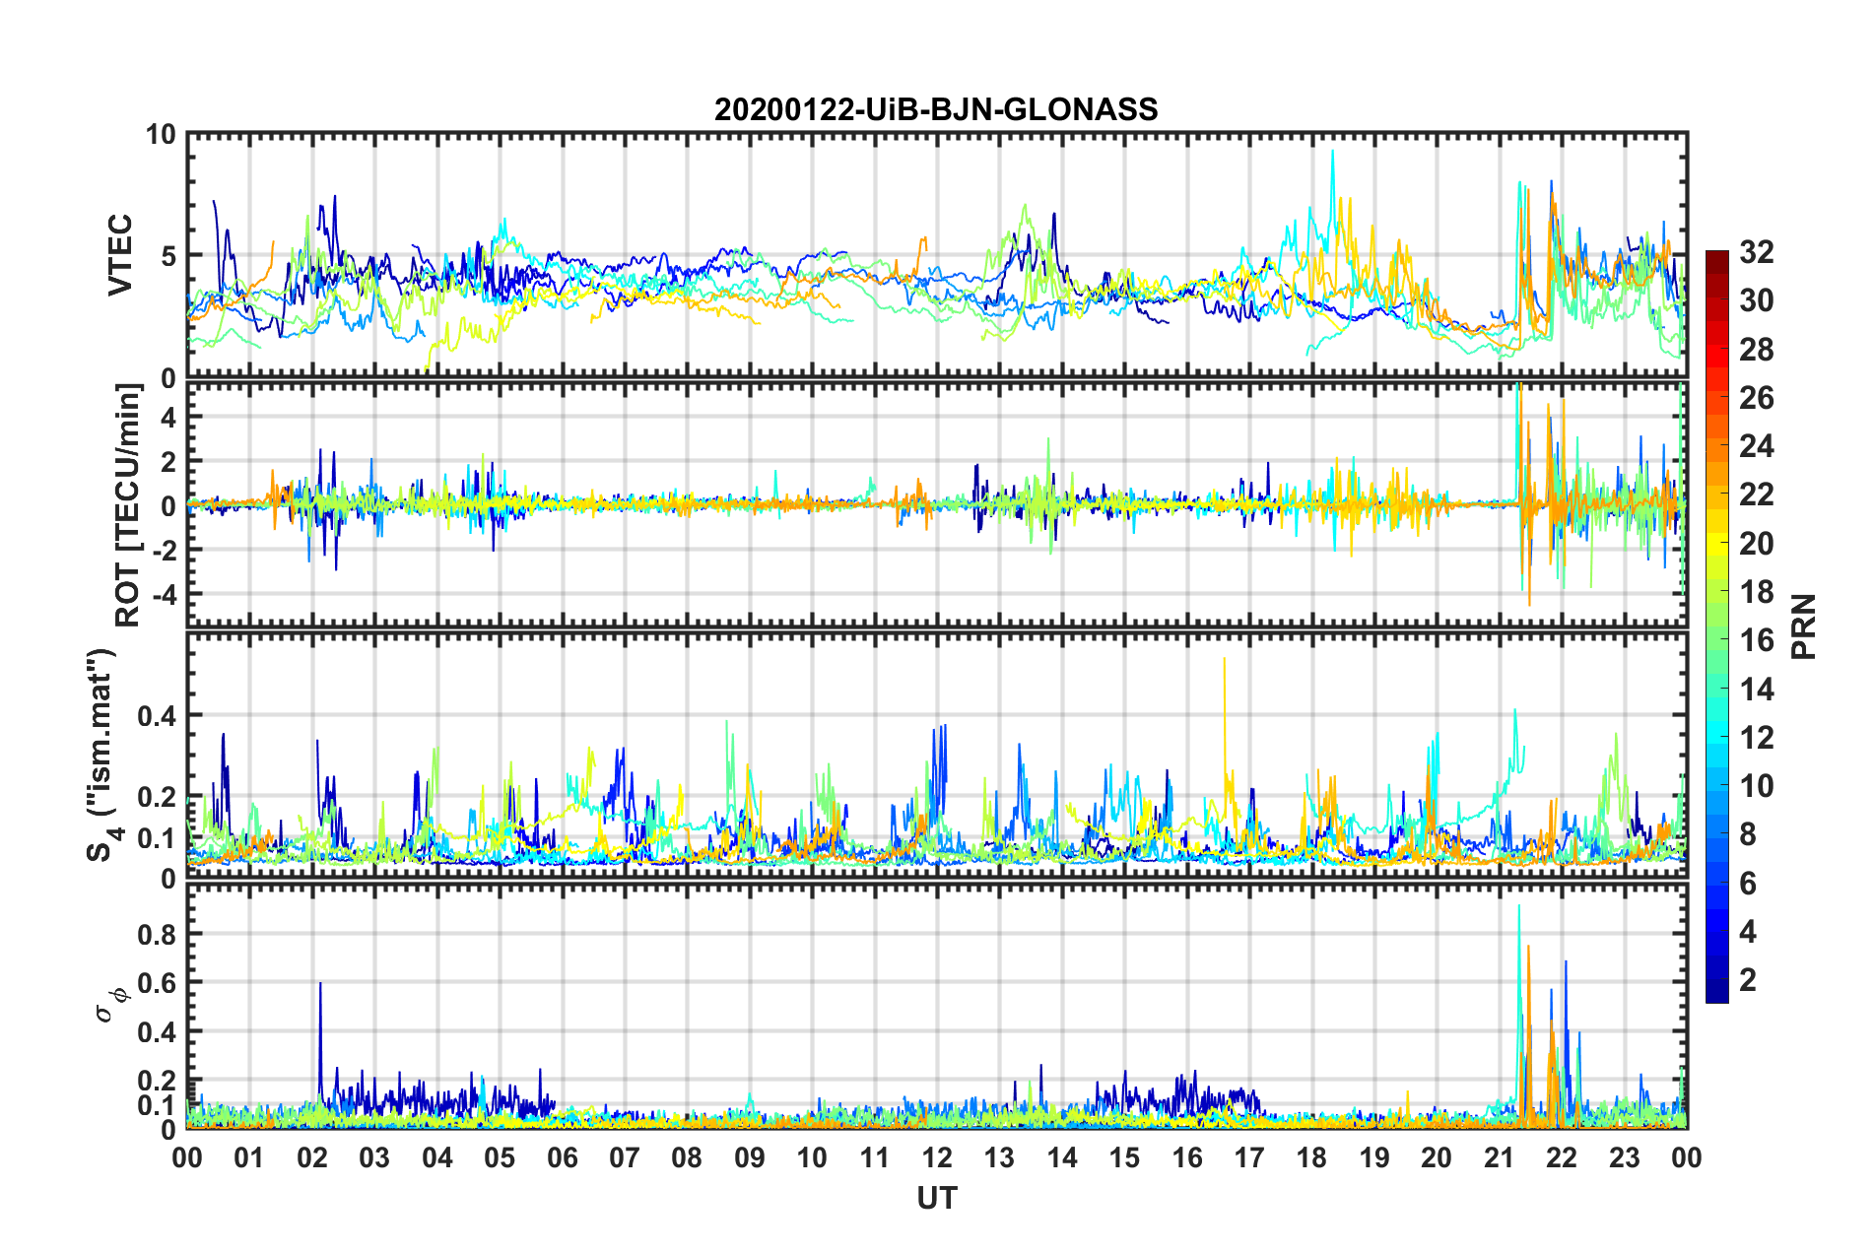Select colorbar tick value 8
The image size is (1874, 1253).
tap(1748, 834)
